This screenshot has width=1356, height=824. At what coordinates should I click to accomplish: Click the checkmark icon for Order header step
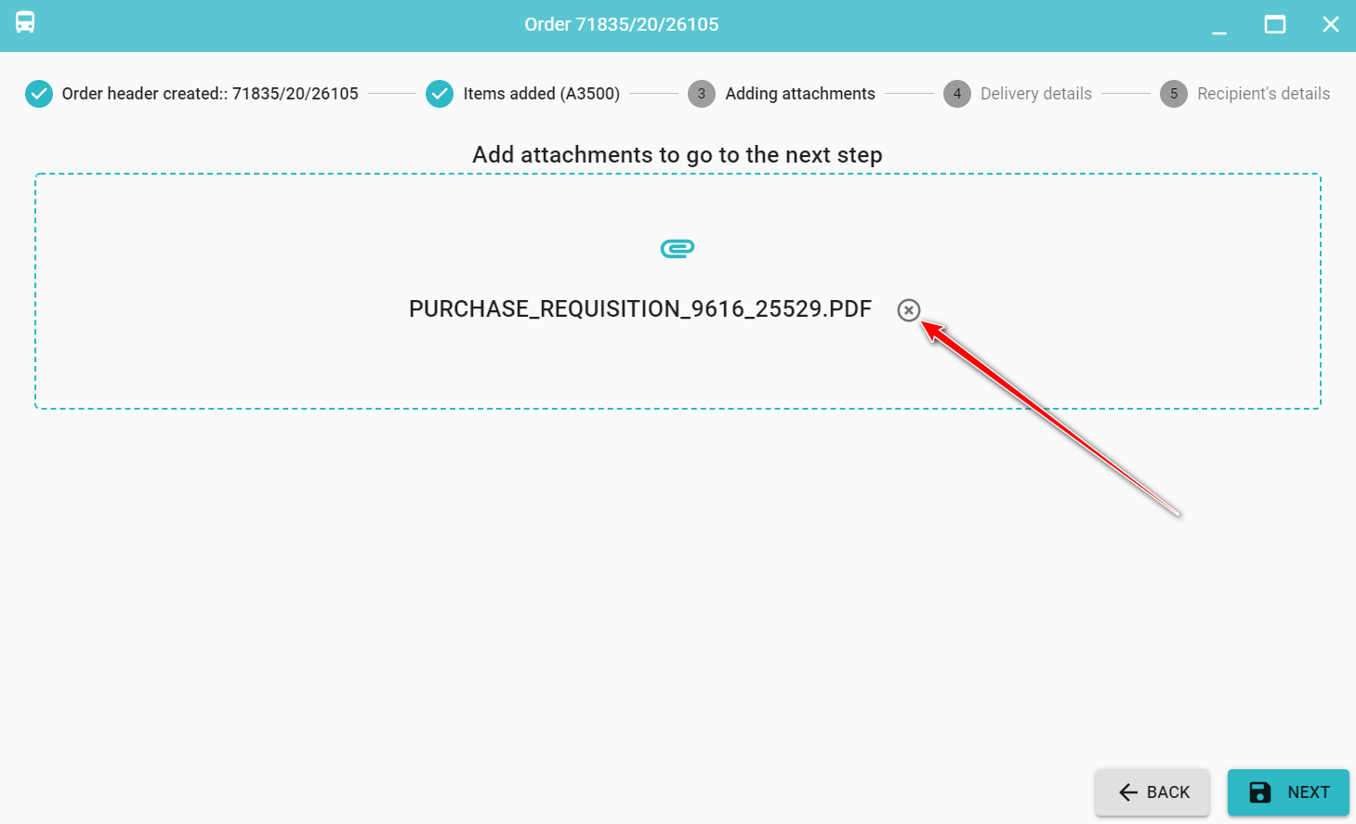pyautogui.click(x=39, y=94)
